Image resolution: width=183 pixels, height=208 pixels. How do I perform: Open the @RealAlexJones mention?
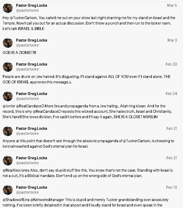tap(16, 170)
